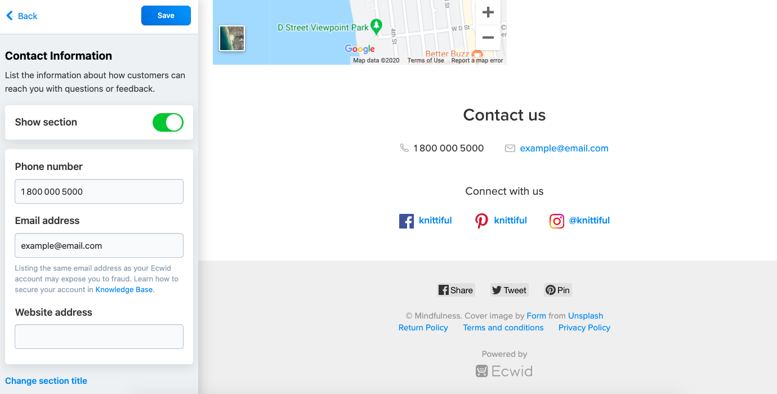This screenshot has height=394, width=777.
Task: Click the phone icon beside 1 800 000 5000
Action: [404, 148]
